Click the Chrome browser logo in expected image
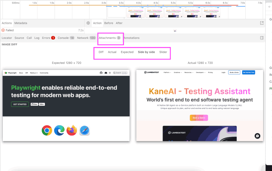The height and width of the screenshot is (171, 272). (x=47, y=130)
